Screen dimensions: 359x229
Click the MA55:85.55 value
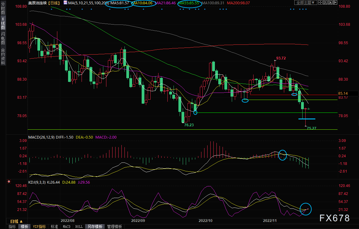point(189,3)
